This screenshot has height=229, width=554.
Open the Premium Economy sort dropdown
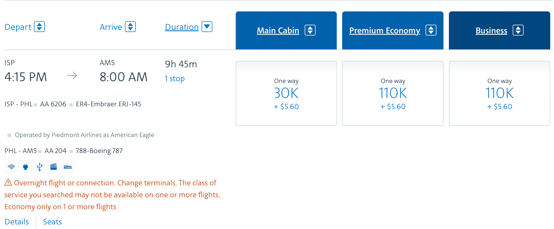432,30
